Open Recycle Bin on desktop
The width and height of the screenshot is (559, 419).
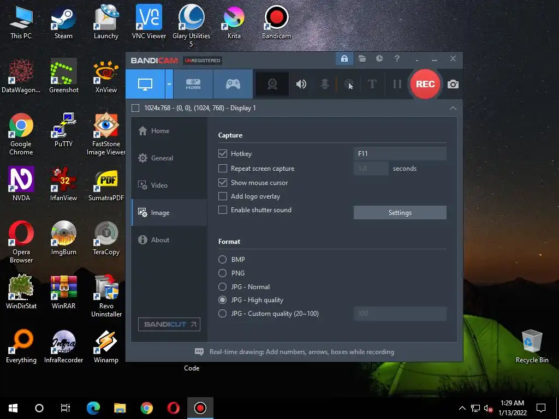point(532,346)
